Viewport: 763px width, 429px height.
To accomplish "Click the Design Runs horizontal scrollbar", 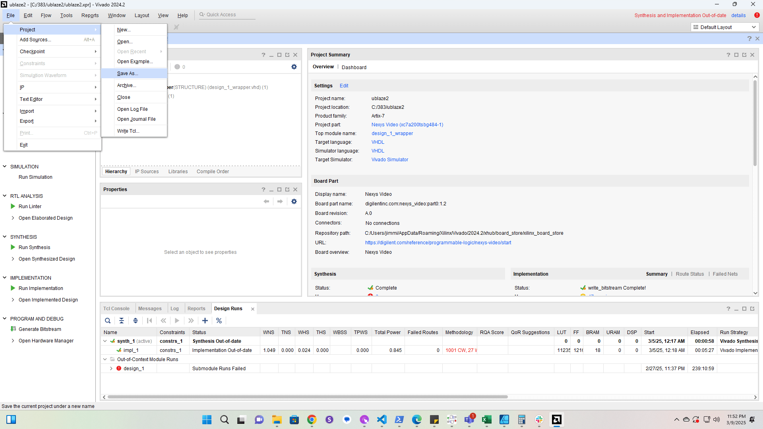I will coord(308,397).
